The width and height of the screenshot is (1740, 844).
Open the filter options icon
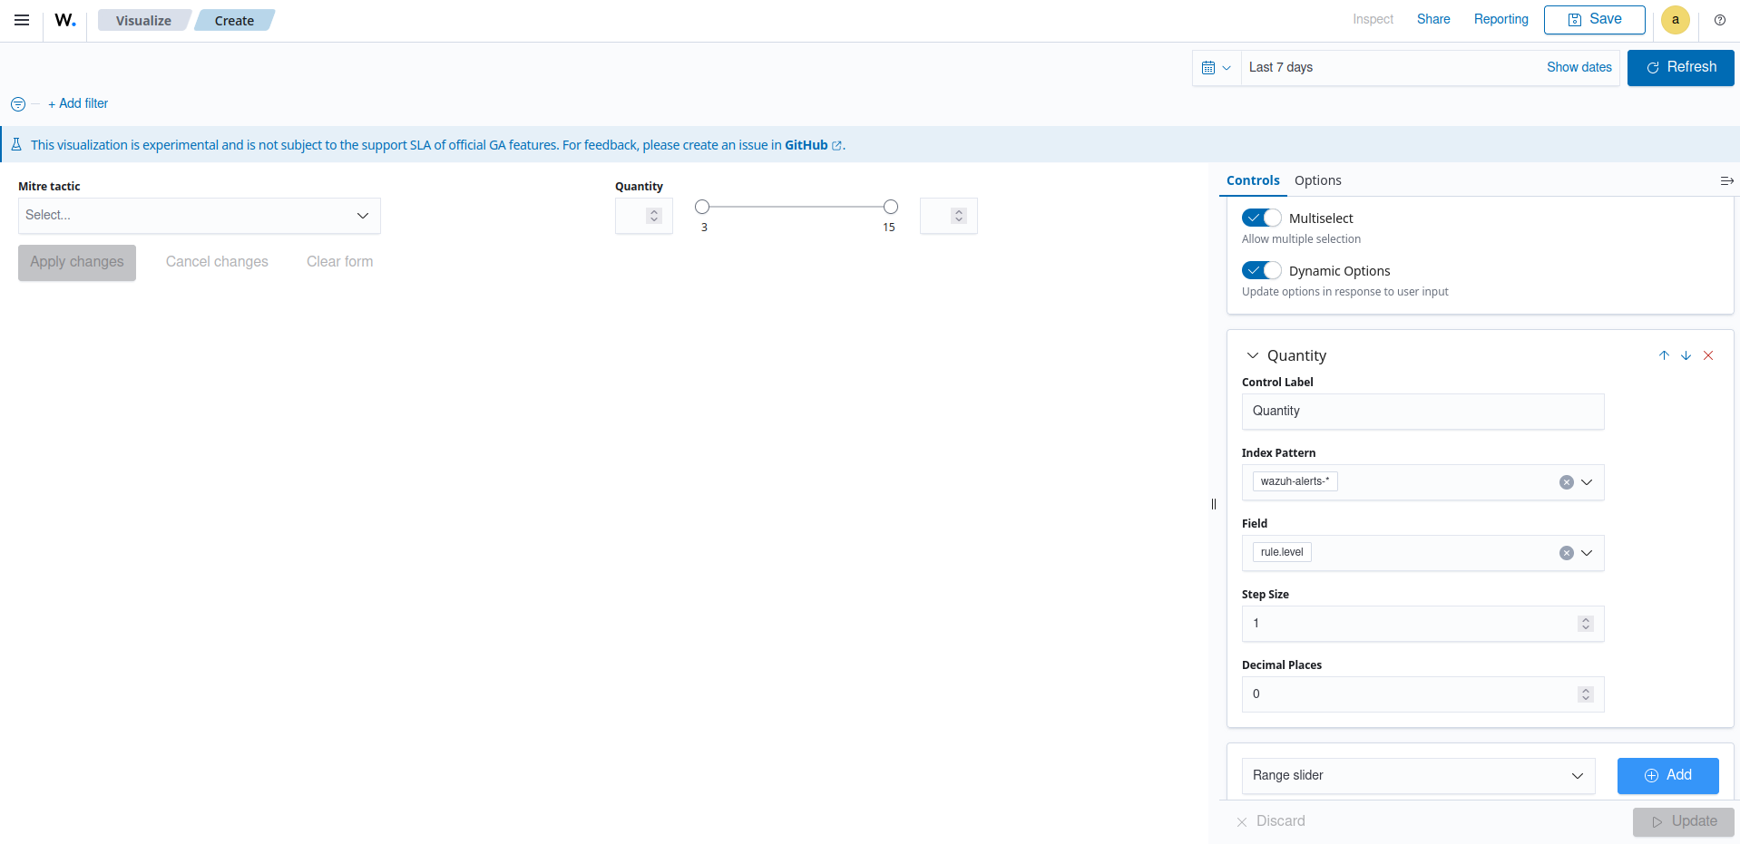[18, 104]
